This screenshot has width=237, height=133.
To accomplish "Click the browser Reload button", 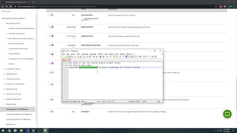I will [11, 7].
